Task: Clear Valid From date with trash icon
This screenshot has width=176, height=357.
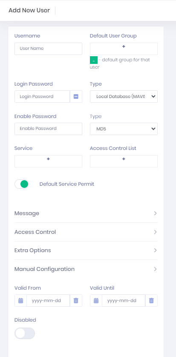Action: click(x=76, y=300)
